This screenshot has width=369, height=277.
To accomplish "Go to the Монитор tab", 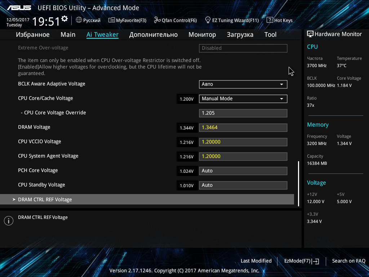I will 202,35.
